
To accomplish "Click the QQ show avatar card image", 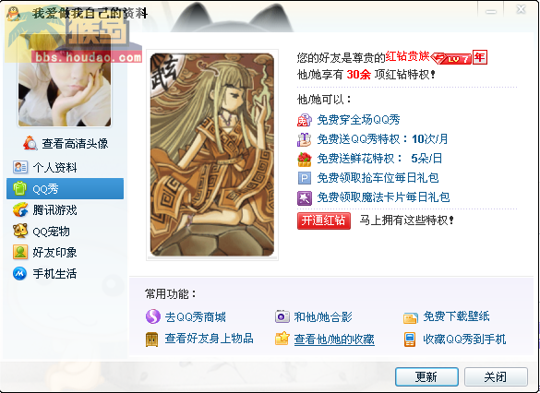I will [x=212, y=154].
